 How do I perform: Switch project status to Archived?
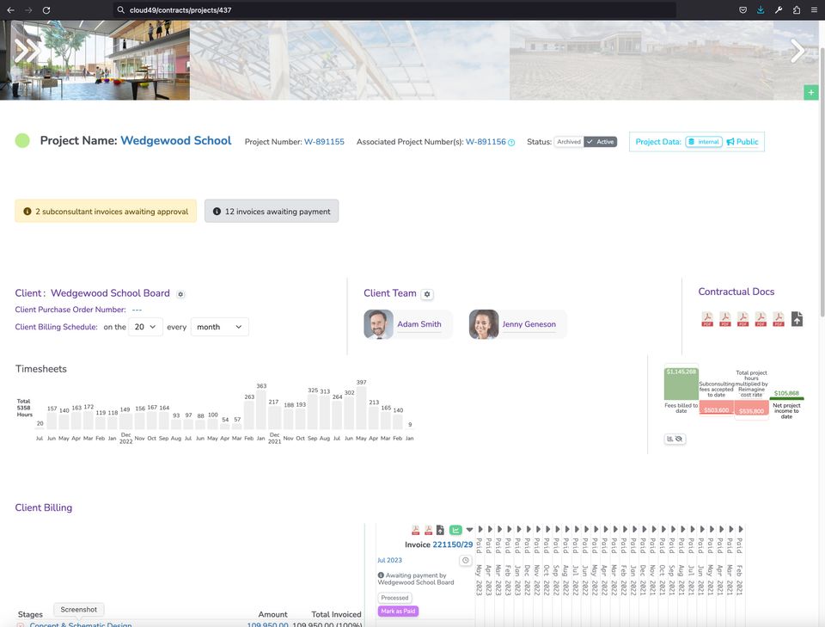pos(570,141)
